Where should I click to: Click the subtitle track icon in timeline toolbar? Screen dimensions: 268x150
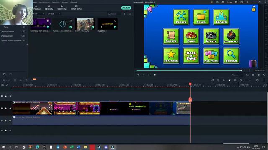click(235, 80)
